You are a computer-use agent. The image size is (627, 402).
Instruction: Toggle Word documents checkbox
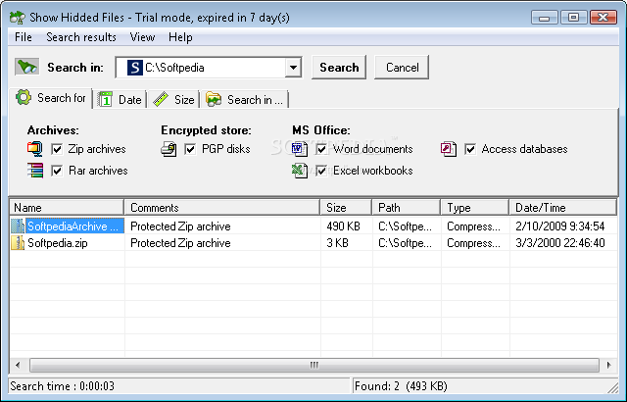coord(321,149)
